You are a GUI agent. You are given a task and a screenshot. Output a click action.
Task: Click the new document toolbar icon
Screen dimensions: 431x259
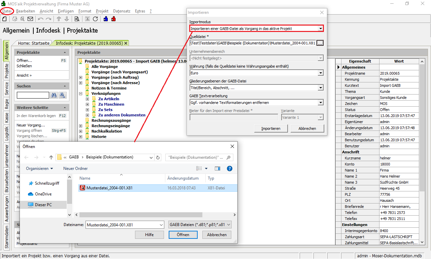[5, 19]
